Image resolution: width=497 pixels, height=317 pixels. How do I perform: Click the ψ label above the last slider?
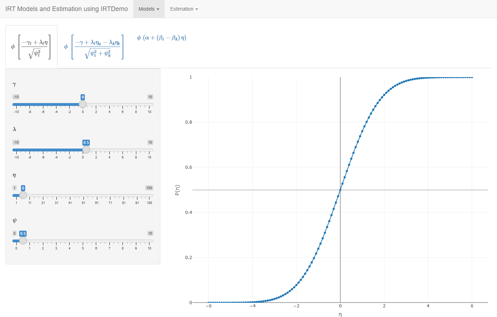(15, 221)
